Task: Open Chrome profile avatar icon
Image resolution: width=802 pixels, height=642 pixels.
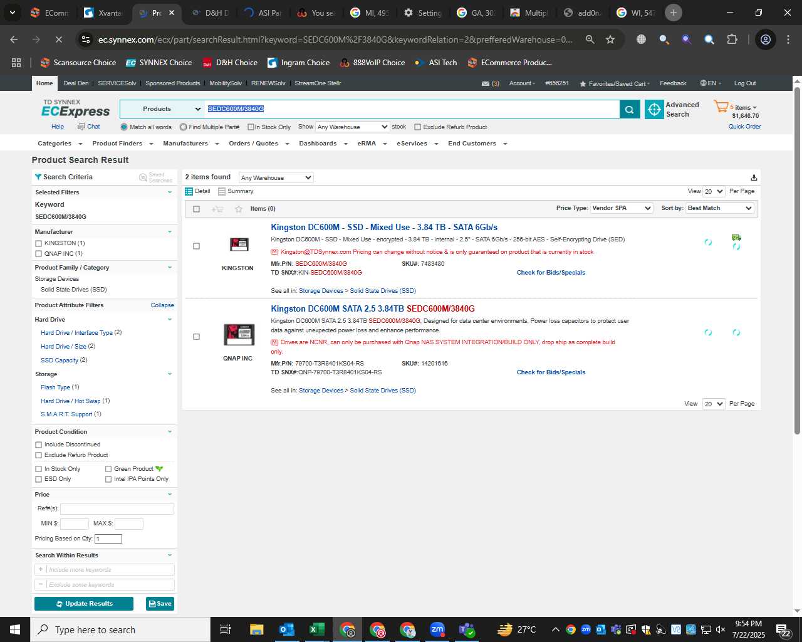Action: [x=766, y=39]
